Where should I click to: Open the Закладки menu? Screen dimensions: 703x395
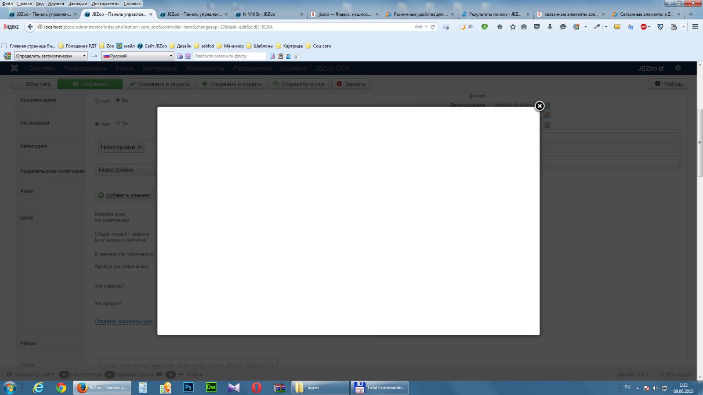(77, 4)
